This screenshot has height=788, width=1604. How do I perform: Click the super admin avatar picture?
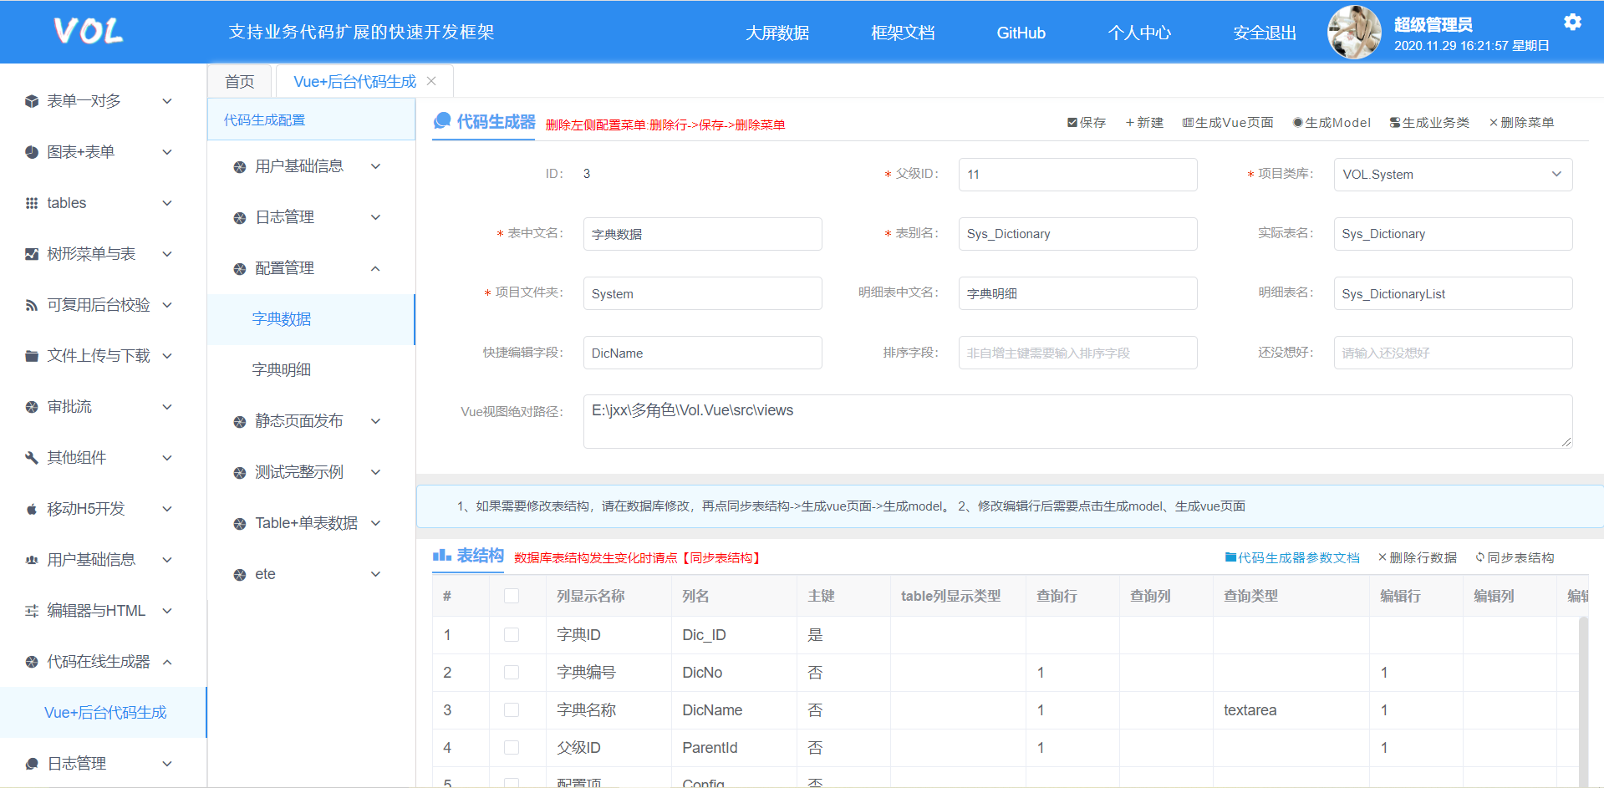[1354, 33]
